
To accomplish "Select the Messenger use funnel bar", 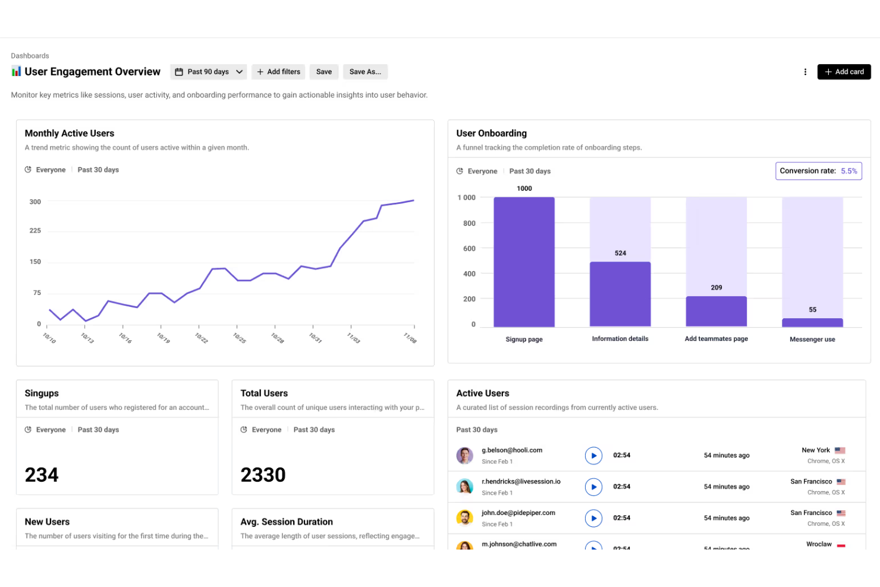I will coord(812,322).
